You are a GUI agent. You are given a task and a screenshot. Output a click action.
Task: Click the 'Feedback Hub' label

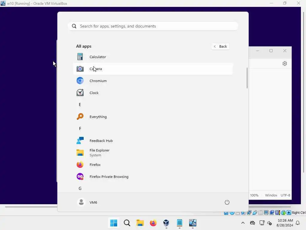[101, 141]
